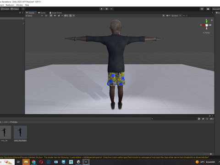Advance one frame with the Step button
Image resolution: width=220 pixels, height=165 pixels.
tap(111, 9)
